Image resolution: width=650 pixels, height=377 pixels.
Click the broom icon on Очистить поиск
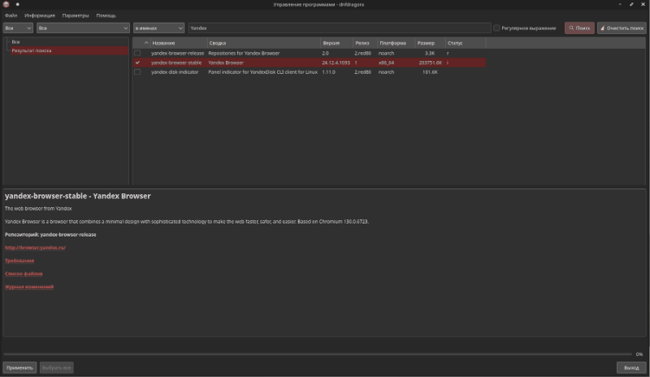pyautogui.click(x=603, y=28)
